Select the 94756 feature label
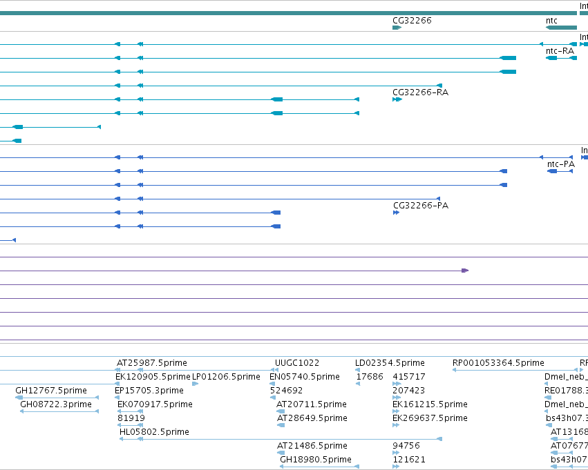 click(406, 446)
